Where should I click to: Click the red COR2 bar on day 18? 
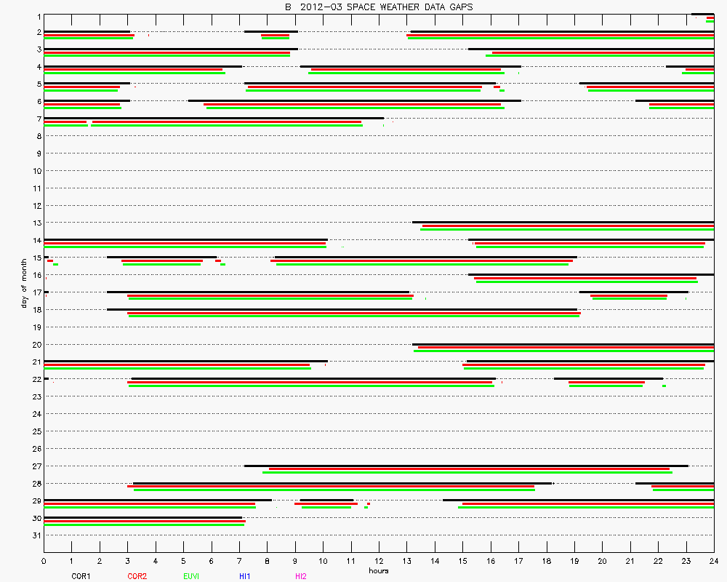pos(354,313)
